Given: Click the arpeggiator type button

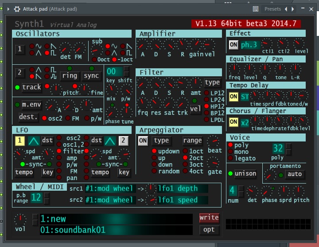Looking at the screenshot, I should click(x=161, y=141).
